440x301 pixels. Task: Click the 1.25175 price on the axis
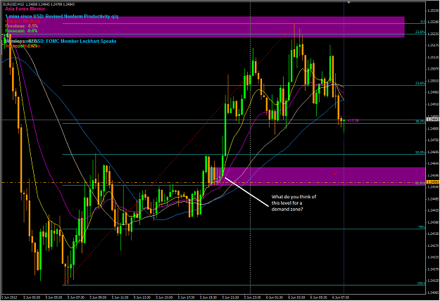point(433,46)
